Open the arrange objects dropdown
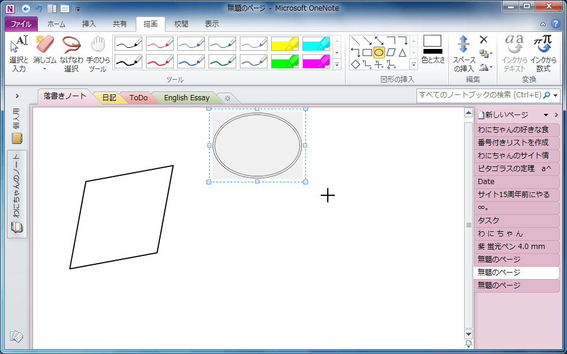 tap(485, 54)
